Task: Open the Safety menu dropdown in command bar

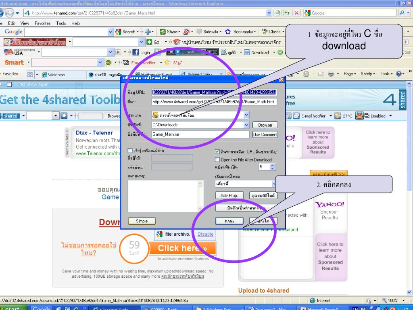Action: click(368, 74)
